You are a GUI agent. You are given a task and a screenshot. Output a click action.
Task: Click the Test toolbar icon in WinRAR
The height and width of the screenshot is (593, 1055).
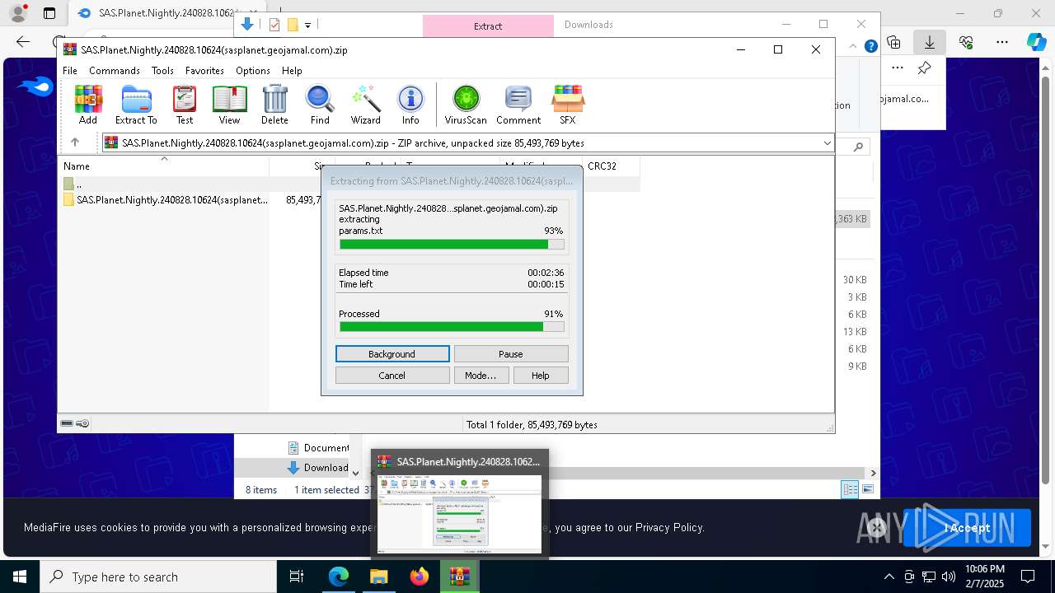tap(185, 105)
